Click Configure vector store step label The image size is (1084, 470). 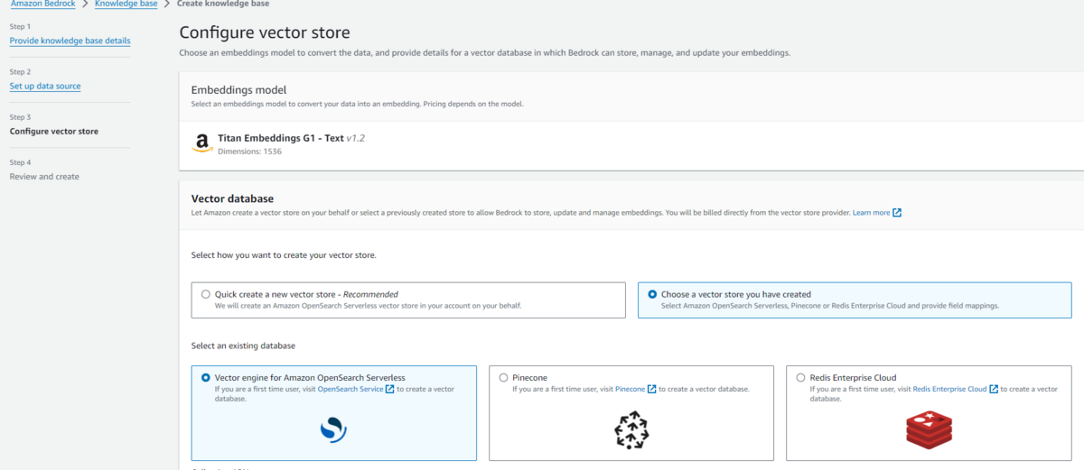coord(54,131)
